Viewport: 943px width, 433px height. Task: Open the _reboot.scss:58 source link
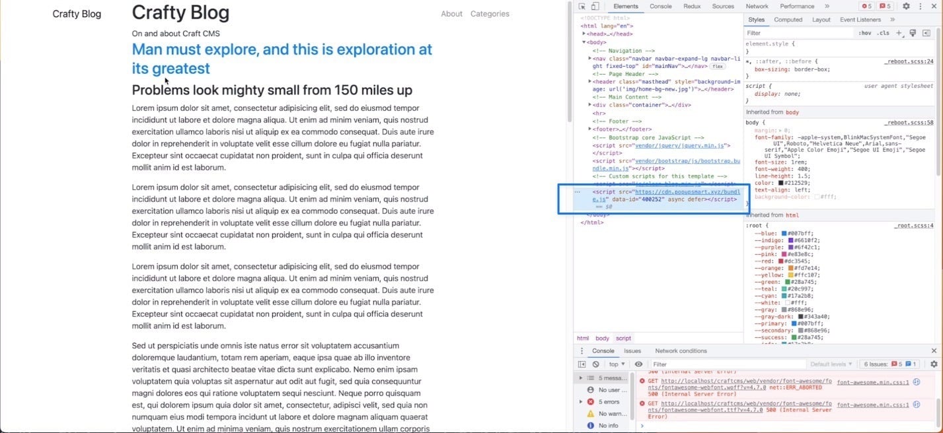coord(909,123)
